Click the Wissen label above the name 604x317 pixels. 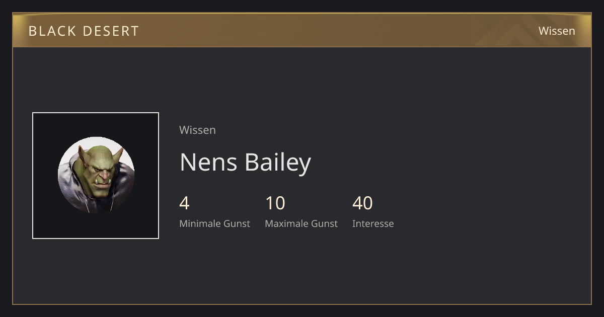coord(197,130)
